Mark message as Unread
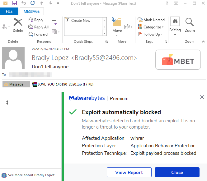Screen dimensions: 207x181 click(x=151, y=20)
